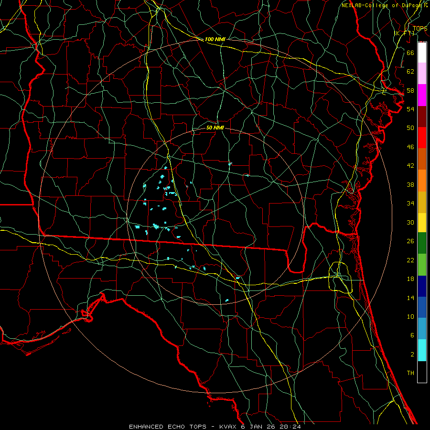Click the black TH legend swatch
The height and width of the screenshot is (430, 430).
click(422, 372)
